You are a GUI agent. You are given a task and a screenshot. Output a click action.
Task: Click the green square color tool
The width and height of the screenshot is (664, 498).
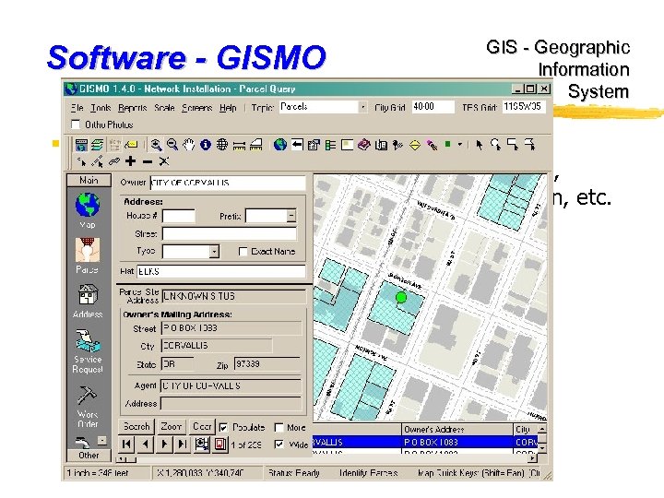pyautogui.click(x=448, y=145)
